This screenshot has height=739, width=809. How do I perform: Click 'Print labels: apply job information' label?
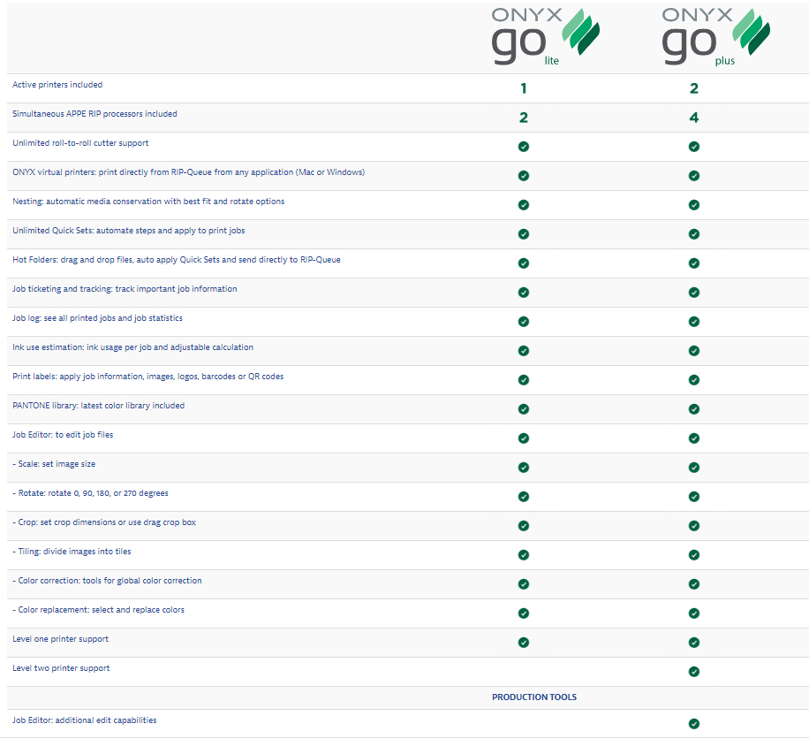(x=148, y=377)
